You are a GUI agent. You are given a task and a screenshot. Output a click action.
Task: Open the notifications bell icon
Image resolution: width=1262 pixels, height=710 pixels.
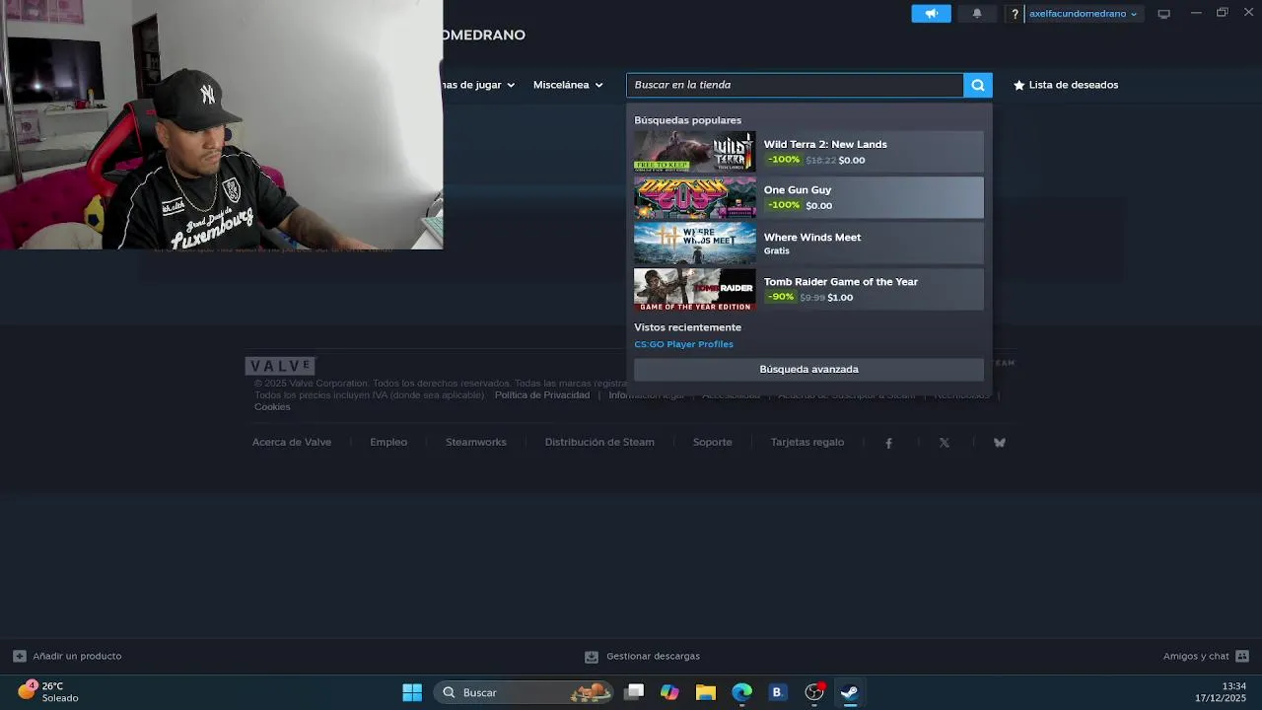[x=977, y=14]
